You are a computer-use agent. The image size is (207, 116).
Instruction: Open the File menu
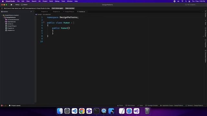tap(18, 1)
